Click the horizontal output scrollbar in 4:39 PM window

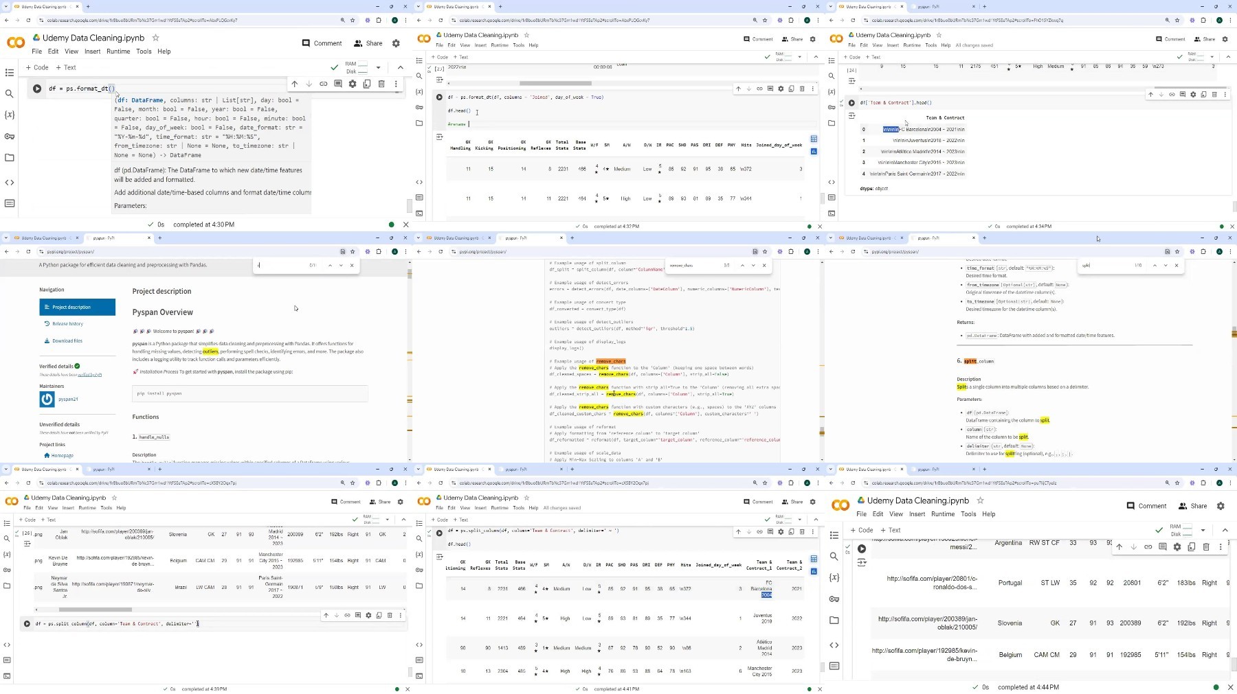click(x=96, y=610)
